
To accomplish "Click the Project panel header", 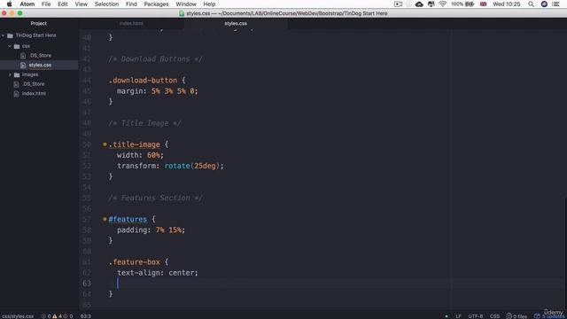I will point(39,24).
